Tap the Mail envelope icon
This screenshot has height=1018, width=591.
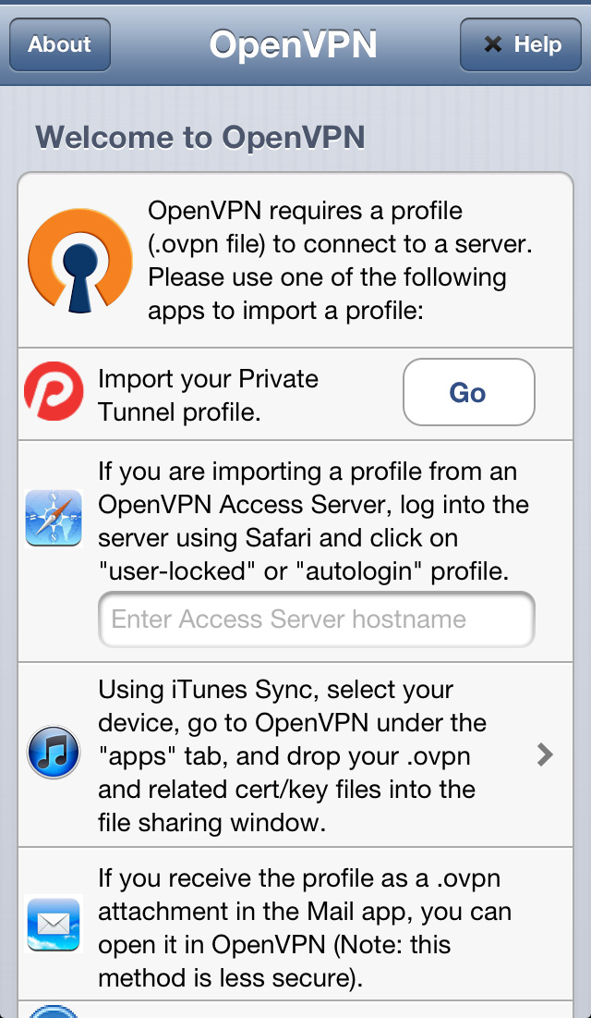pos(54,923)
